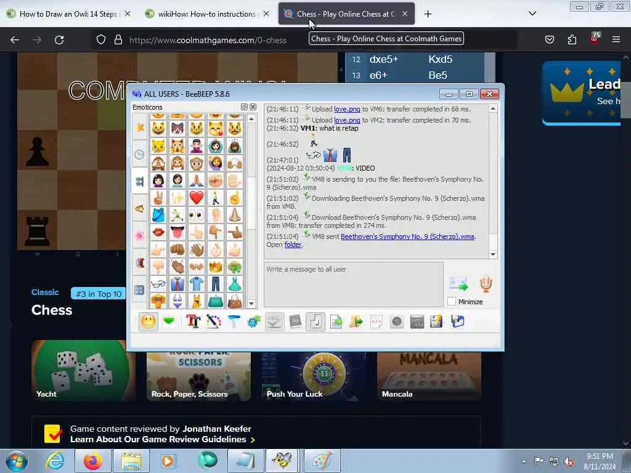The height and width of the screenshot is (473, 631).
Task: Open bell emoticon category tab
Action: (x=140, y=208)
